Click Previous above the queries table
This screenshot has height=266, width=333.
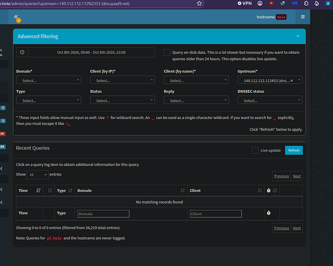[x=281, y=176]
